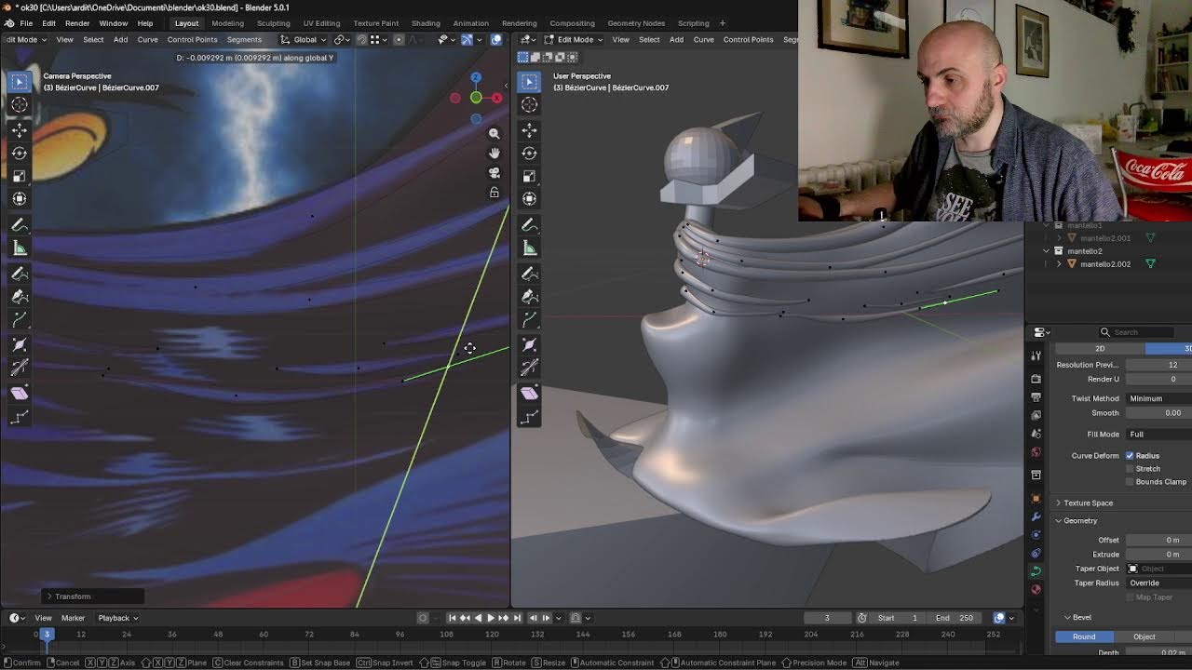Enable the Stretch checkbox

(x=1130, y=469)
